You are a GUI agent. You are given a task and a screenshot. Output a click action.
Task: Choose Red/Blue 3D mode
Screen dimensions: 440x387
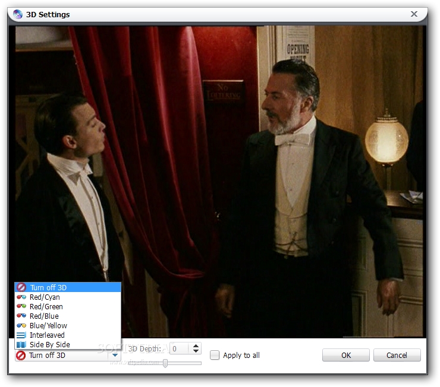pyautogui.click(x=68, y=316)
